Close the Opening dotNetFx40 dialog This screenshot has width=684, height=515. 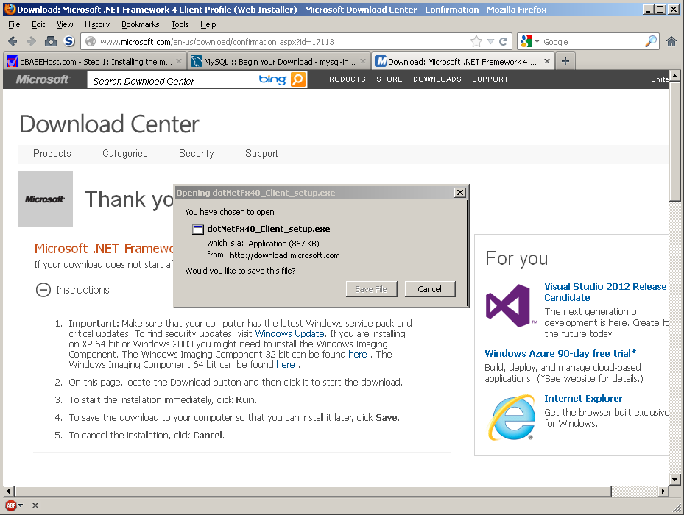(459, 193)
